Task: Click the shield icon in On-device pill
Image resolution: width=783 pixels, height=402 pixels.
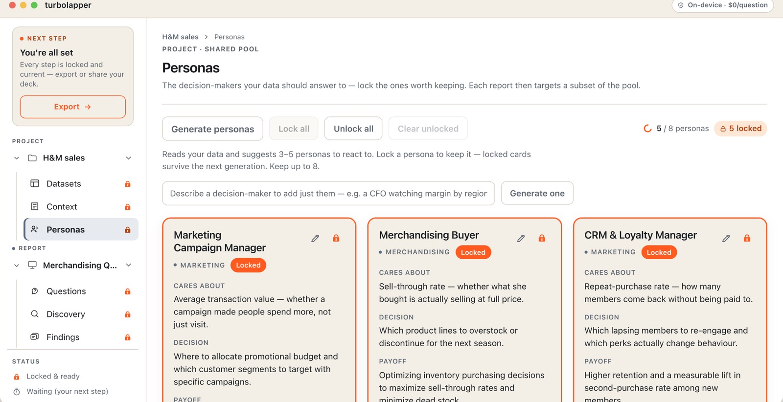Action: [681, 5]
